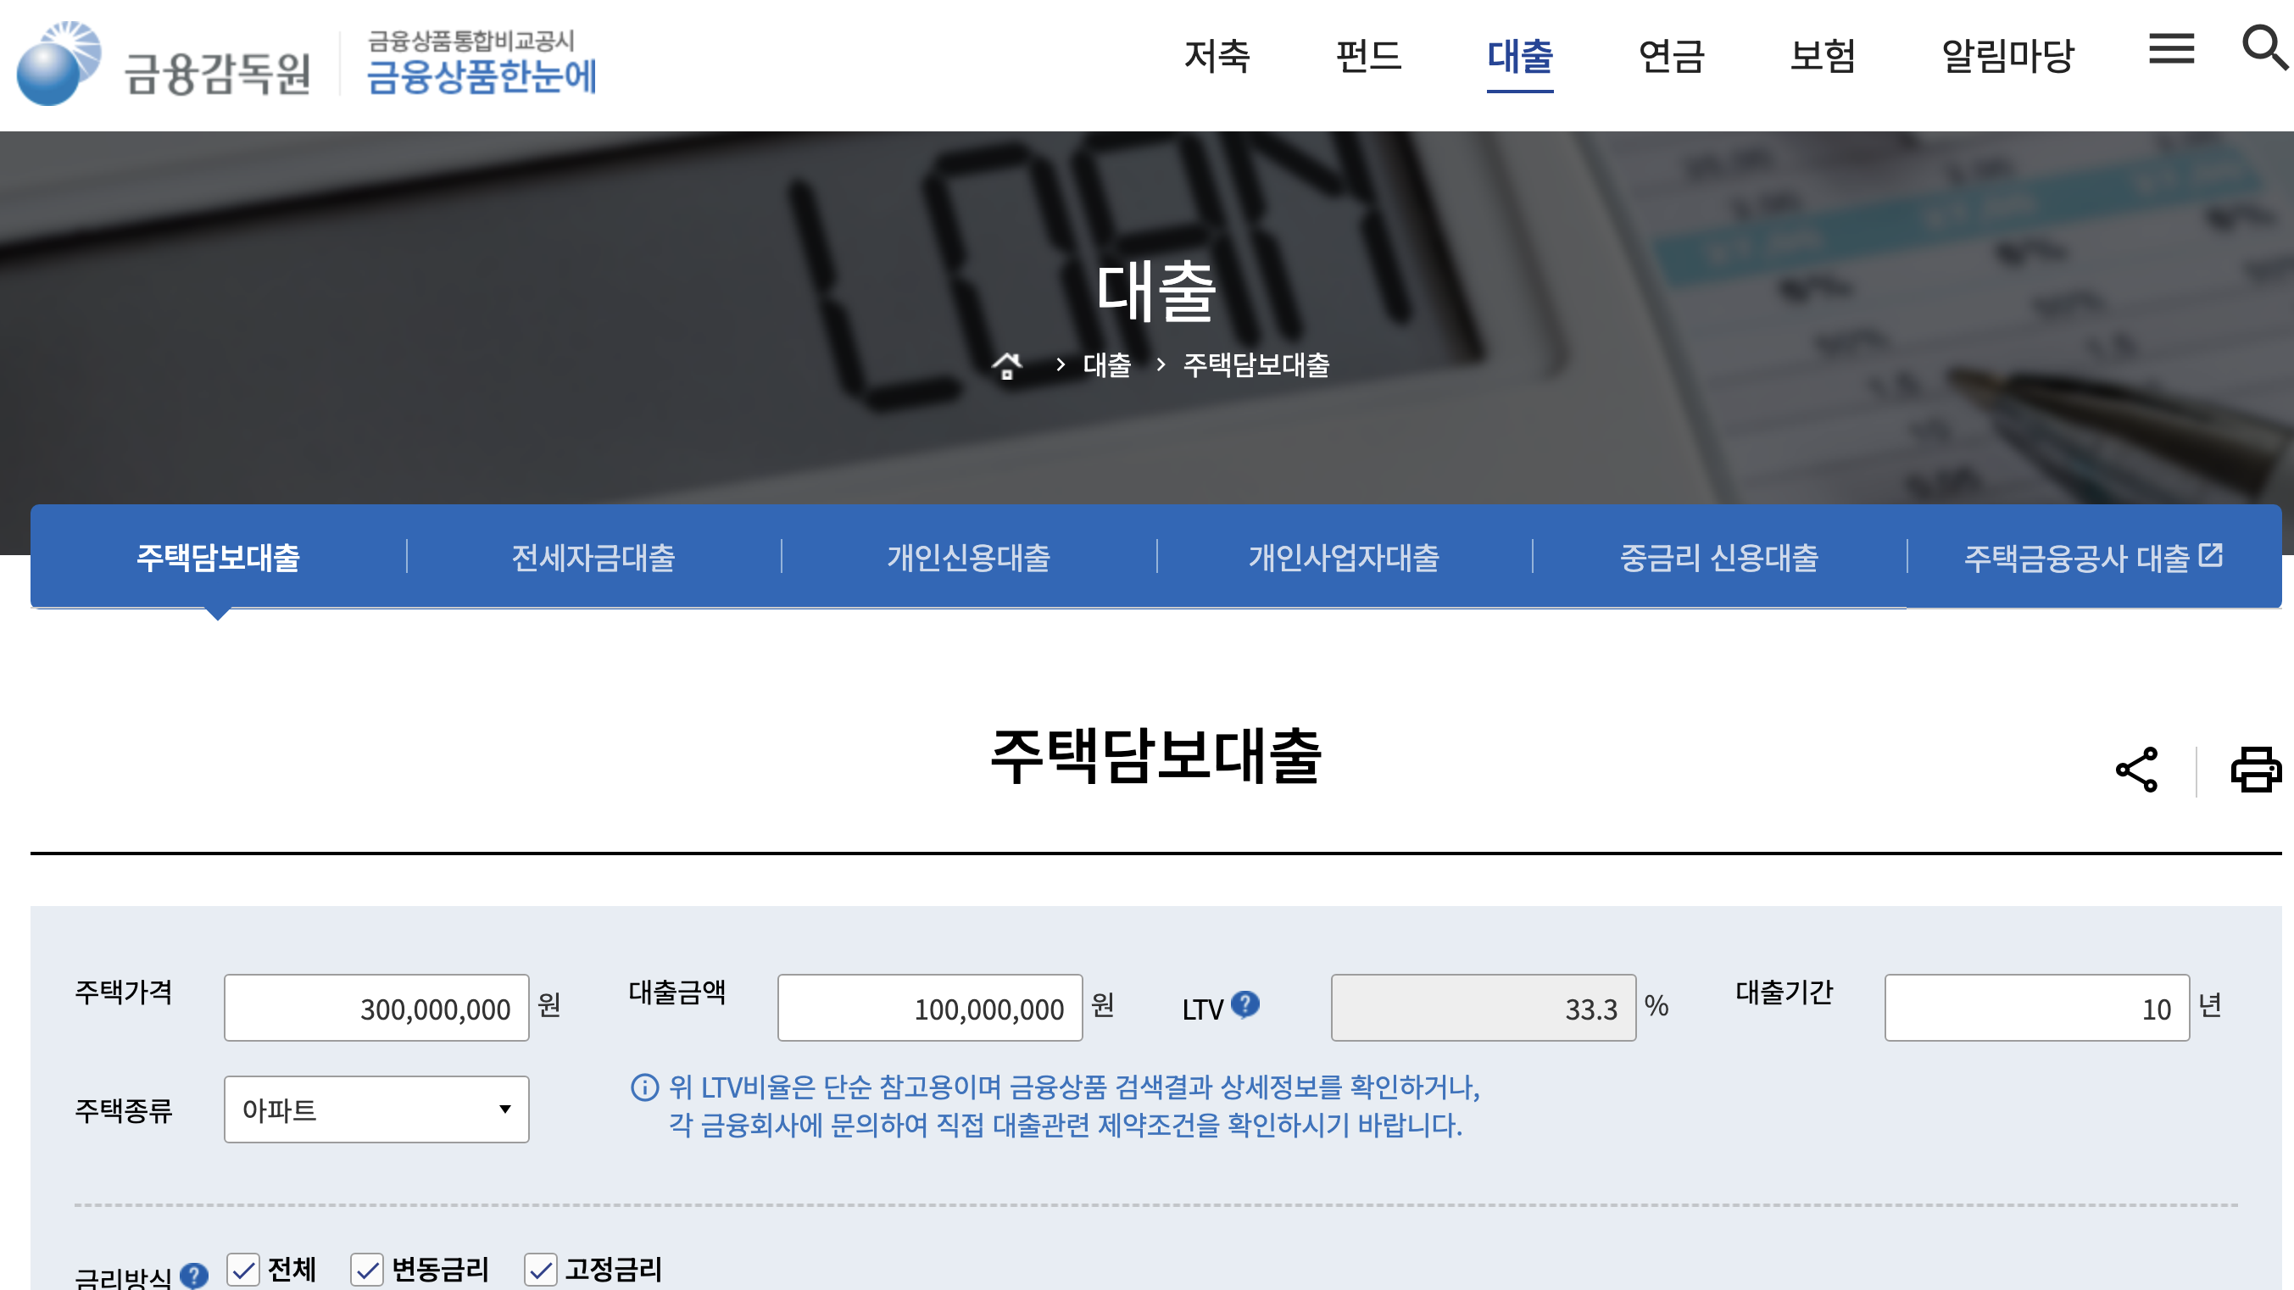The image size is (2294, 1290).
Task: Click the print icon
Action: coord(2255,770)
